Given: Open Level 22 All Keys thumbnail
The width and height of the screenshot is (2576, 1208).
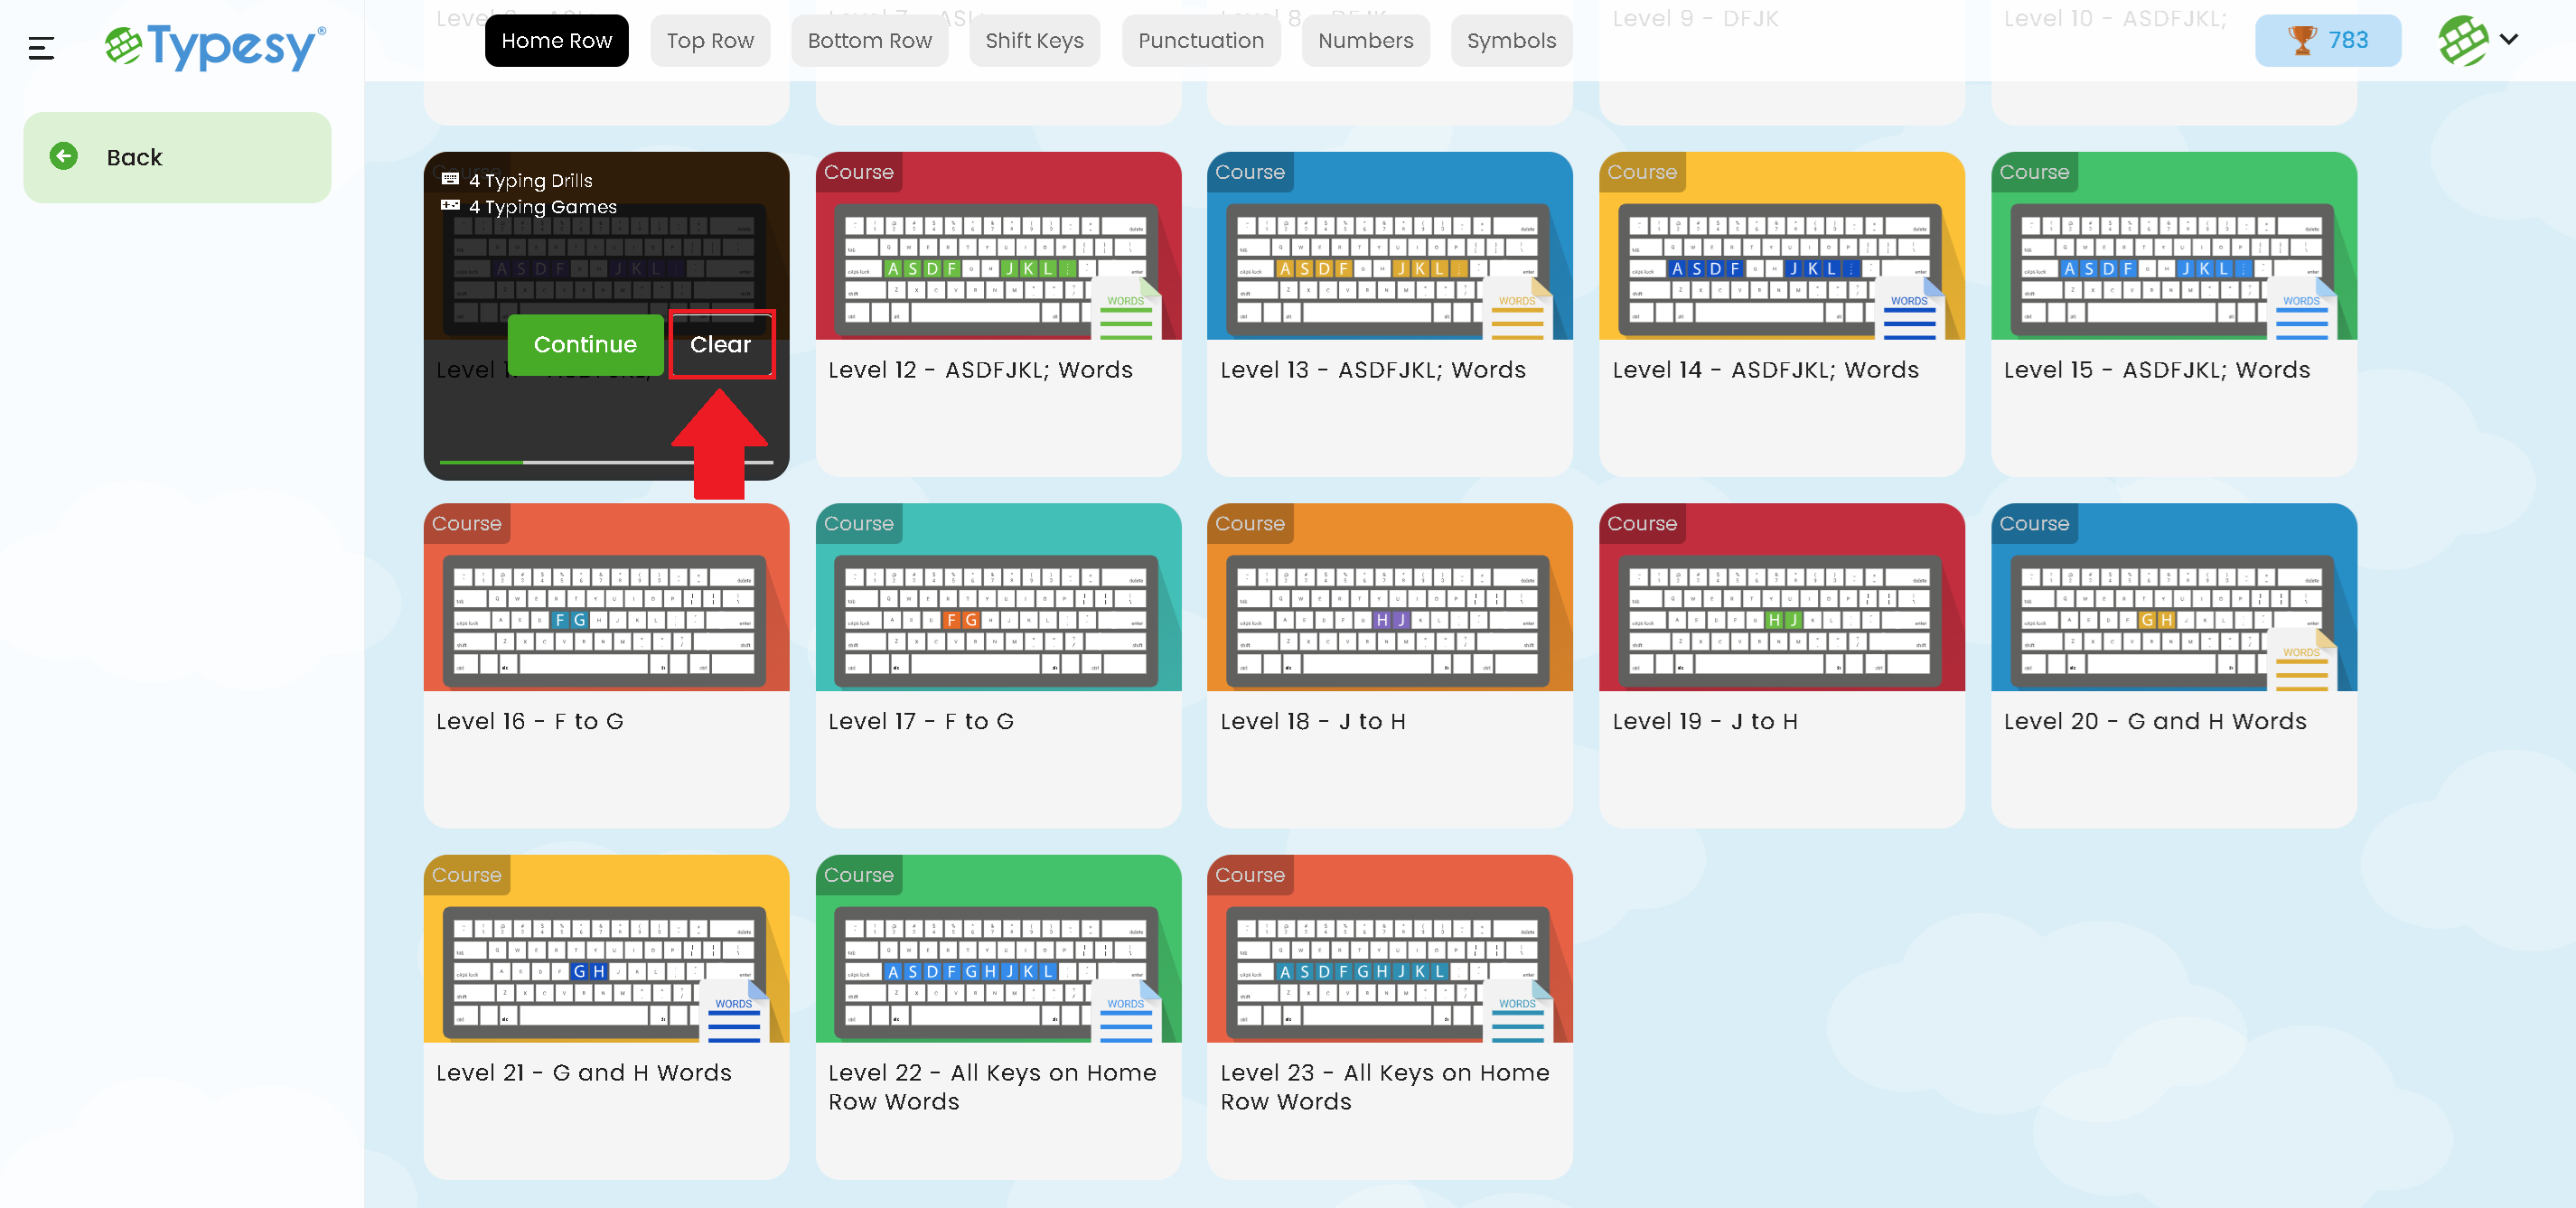Looking at the screenshot, I should 998,948.
